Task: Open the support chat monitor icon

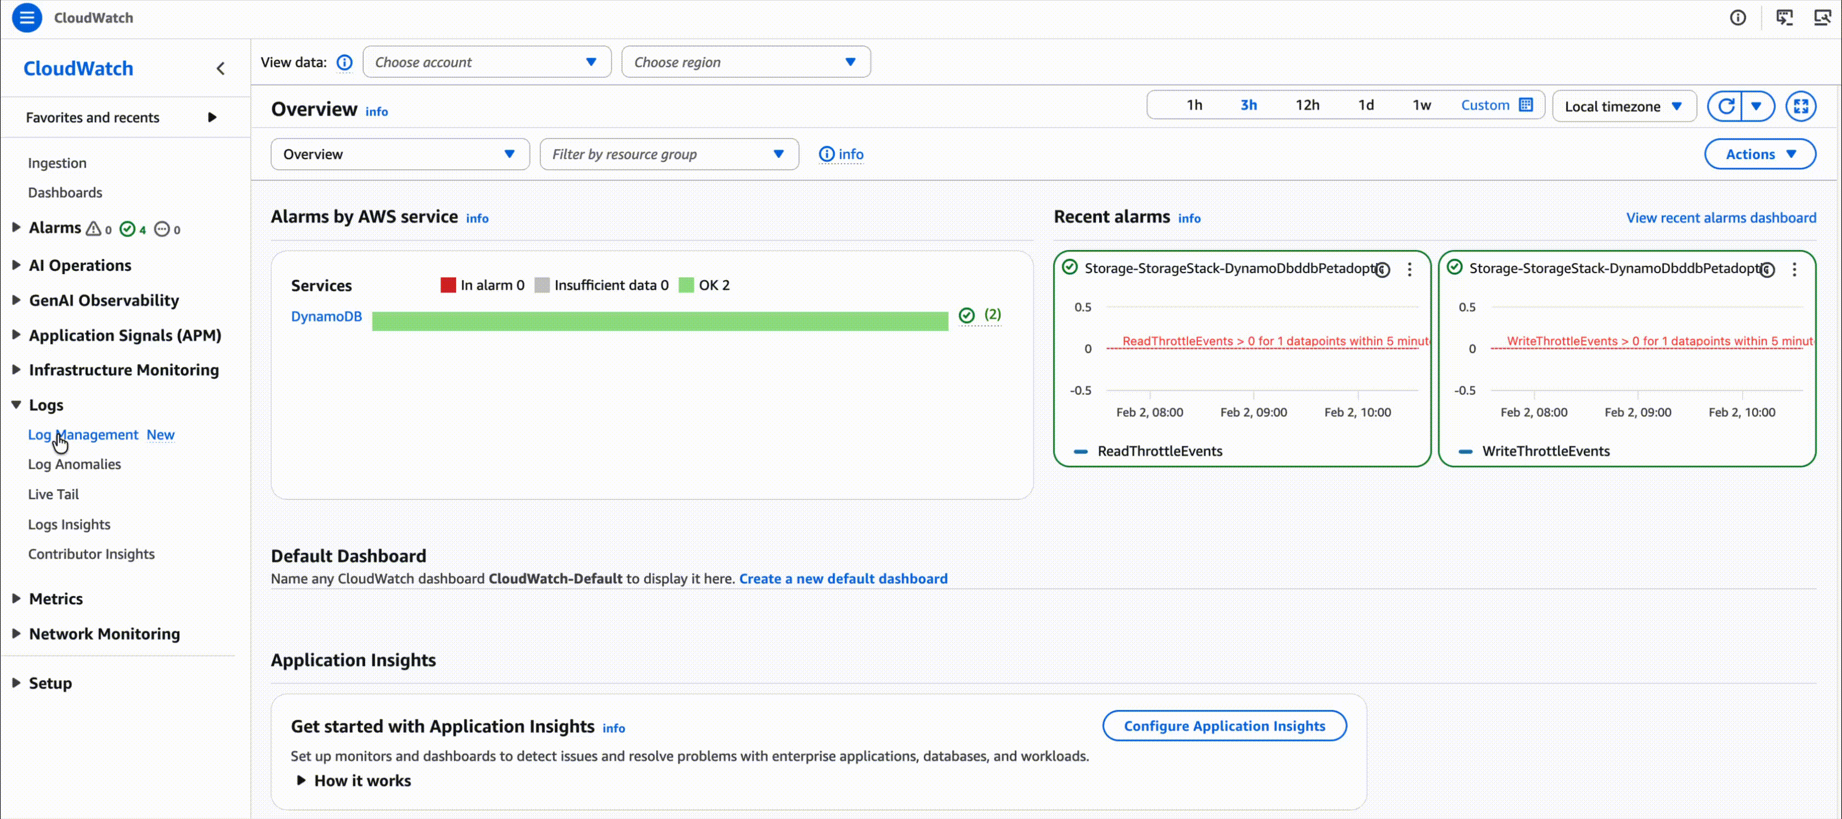Action: click(1785, 18)
